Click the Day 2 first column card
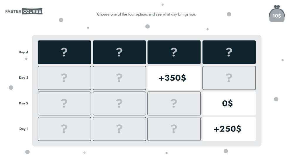The image size is (293, 164). click(x=64, y=103)
